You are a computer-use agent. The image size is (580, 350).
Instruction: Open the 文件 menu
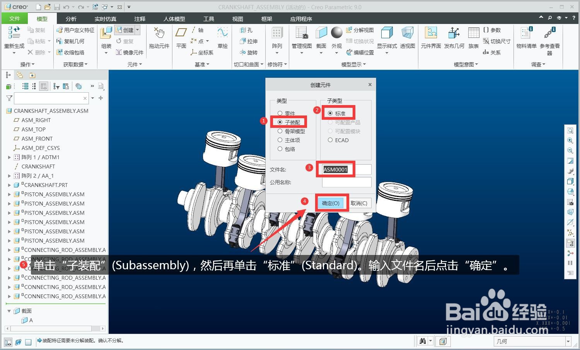coord(15,19)
